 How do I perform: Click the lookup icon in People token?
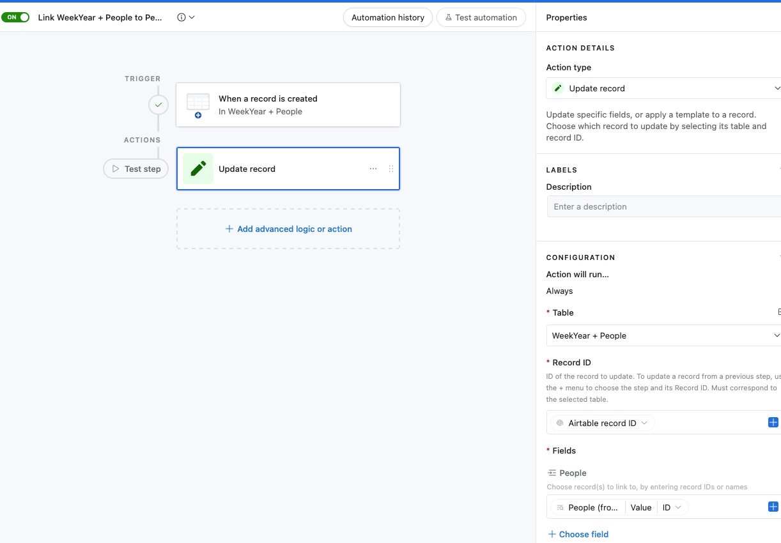pos(560,507)
